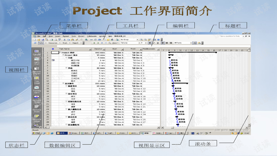Click the Save floppy disk icon
277x156 pixels.
[x=43, y=40]
